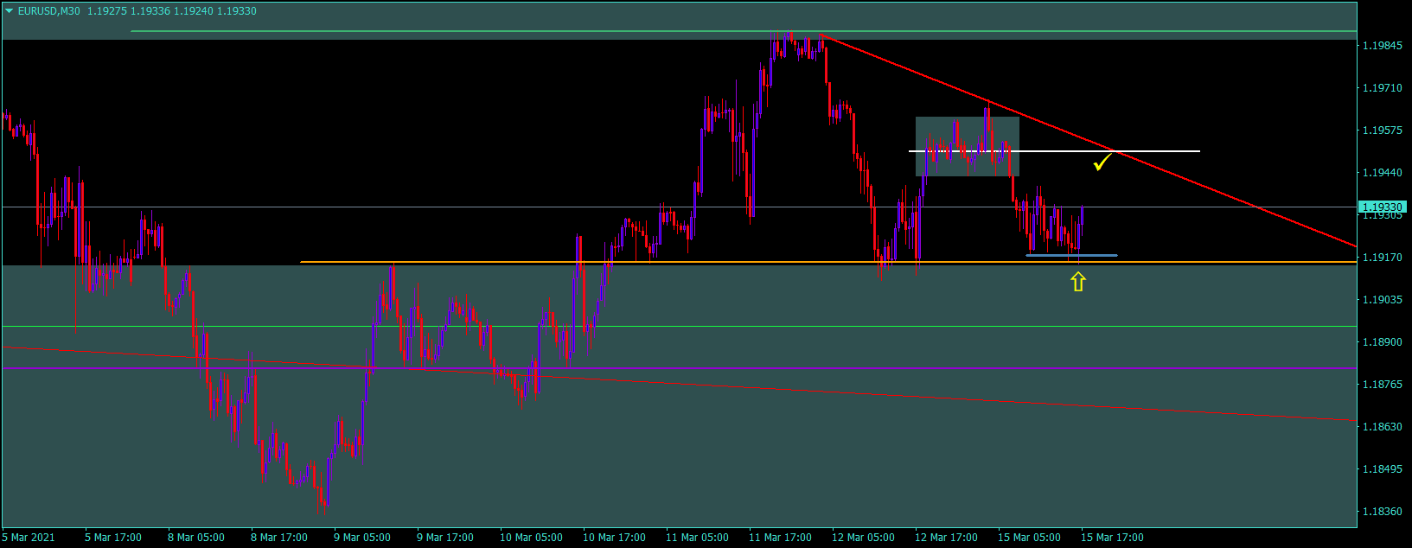Click the 9 Mar 17:00 time label
The image size is (1412, 548).
pyautogui.click(x=445, y=538)
